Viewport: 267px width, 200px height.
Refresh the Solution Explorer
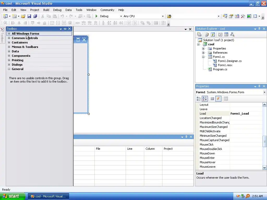(213, 35)
